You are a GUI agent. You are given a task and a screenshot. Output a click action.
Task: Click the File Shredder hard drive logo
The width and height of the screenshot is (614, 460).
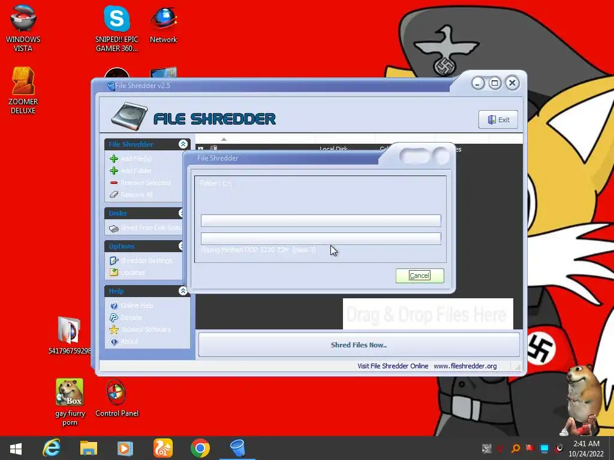(129, 117)
